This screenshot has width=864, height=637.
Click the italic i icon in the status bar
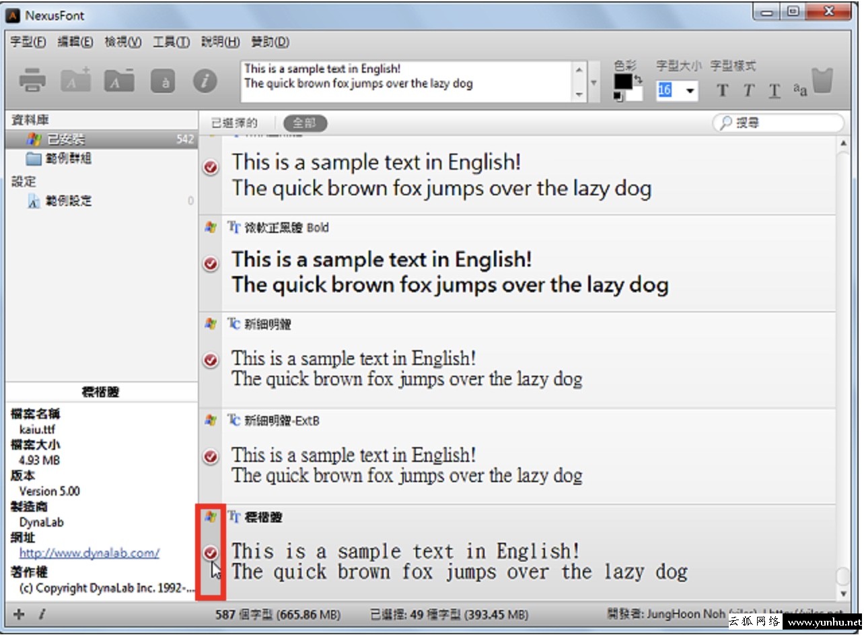41,614
